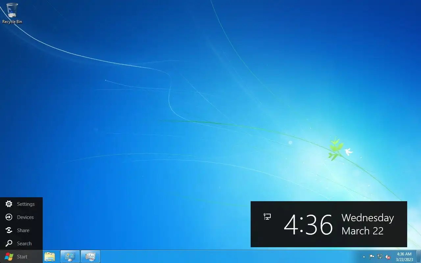Screen dimensions: 421x263
Task: Open the Action Center flag icon
Action: (372, 257)
